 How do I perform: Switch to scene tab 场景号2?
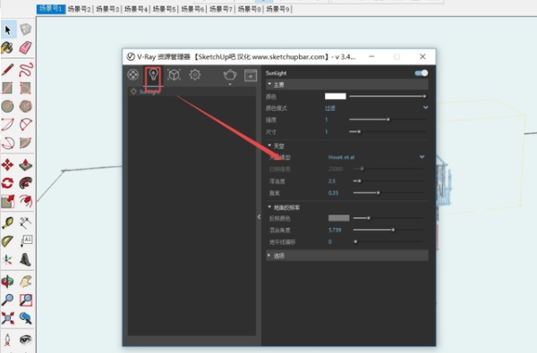[79, 9]
